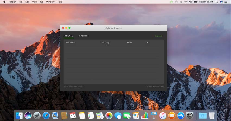Open the Time Machine menu bar icon

176,2
